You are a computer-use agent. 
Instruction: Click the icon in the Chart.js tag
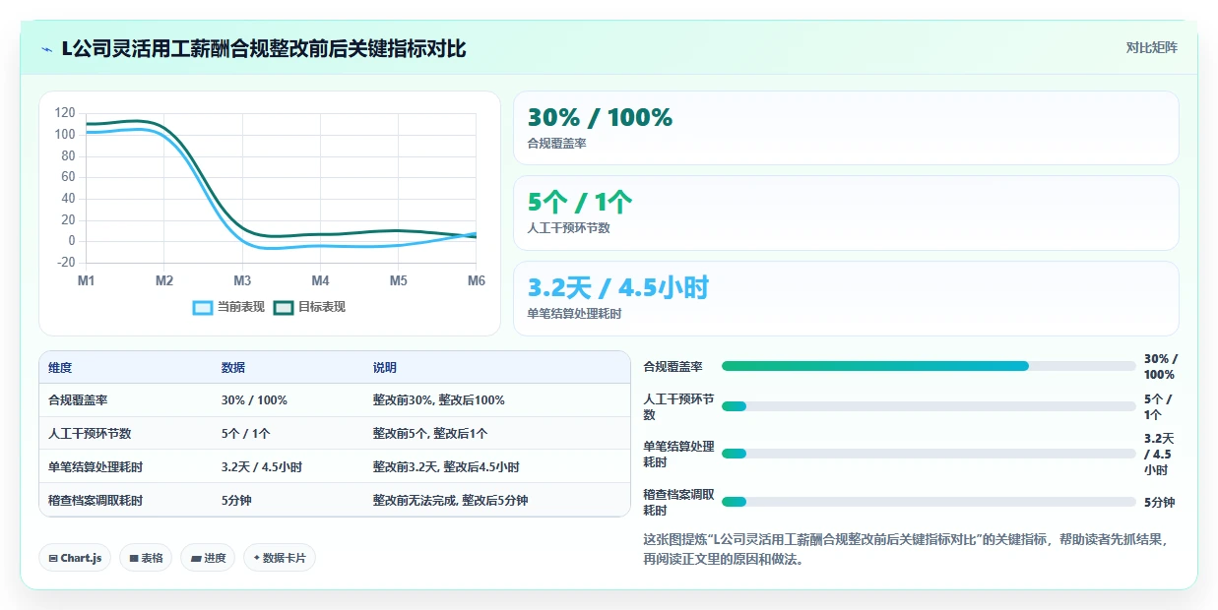53,559
